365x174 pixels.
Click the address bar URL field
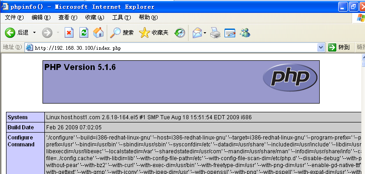tap(175, 48)
